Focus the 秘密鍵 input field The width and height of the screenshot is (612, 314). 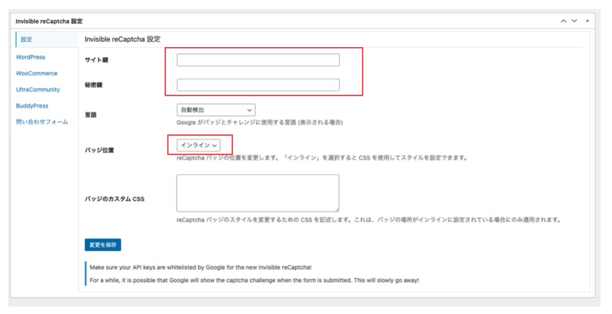(258, 85)
